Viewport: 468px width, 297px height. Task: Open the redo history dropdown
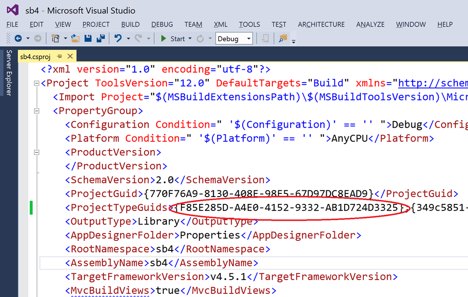point(149,38)
